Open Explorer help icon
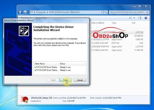 [146, 18]
